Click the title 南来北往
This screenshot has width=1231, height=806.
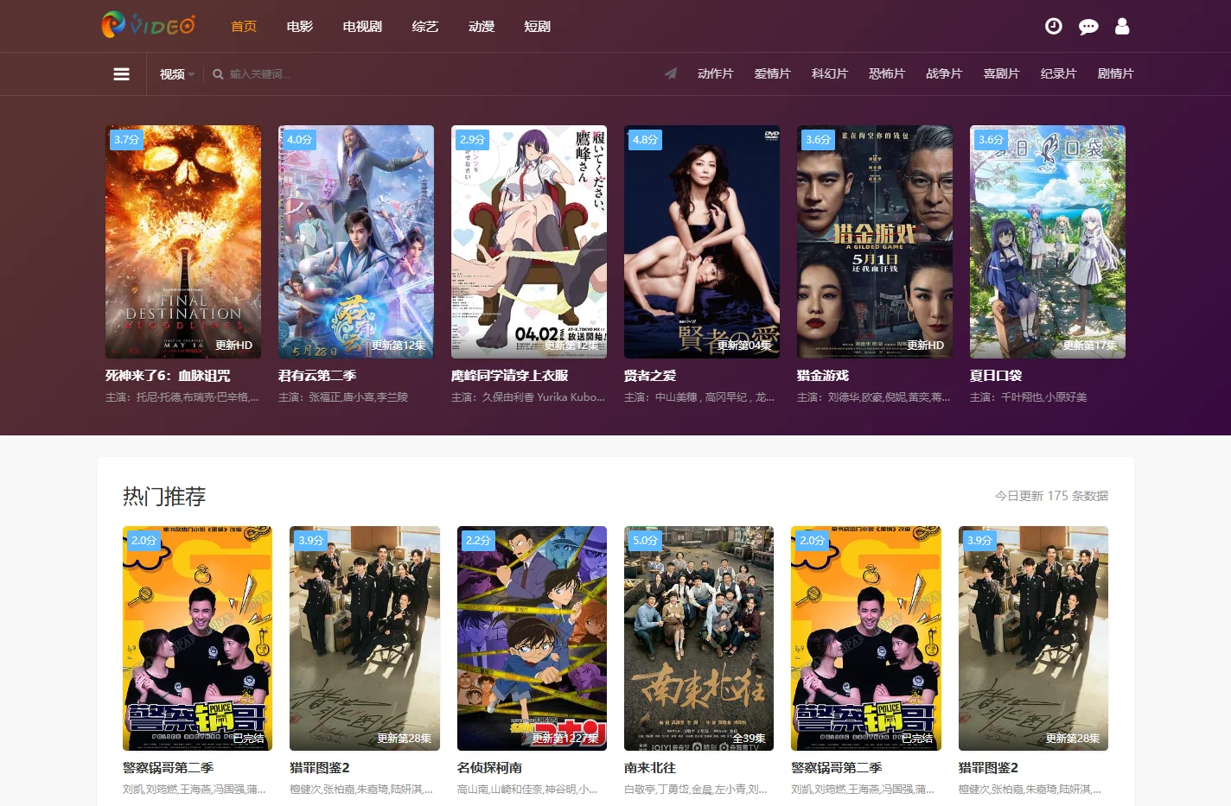click(650, 768)
